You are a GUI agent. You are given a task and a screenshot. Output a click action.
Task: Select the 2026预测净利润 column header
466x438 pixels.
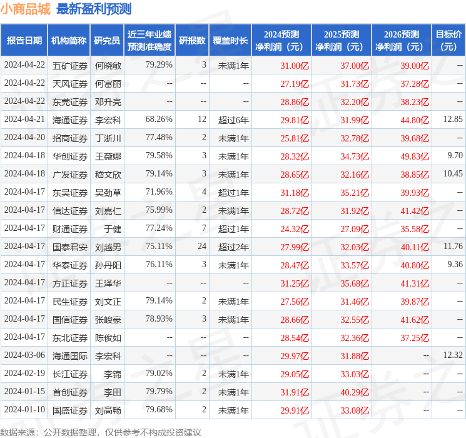click(x=402, y=41)
